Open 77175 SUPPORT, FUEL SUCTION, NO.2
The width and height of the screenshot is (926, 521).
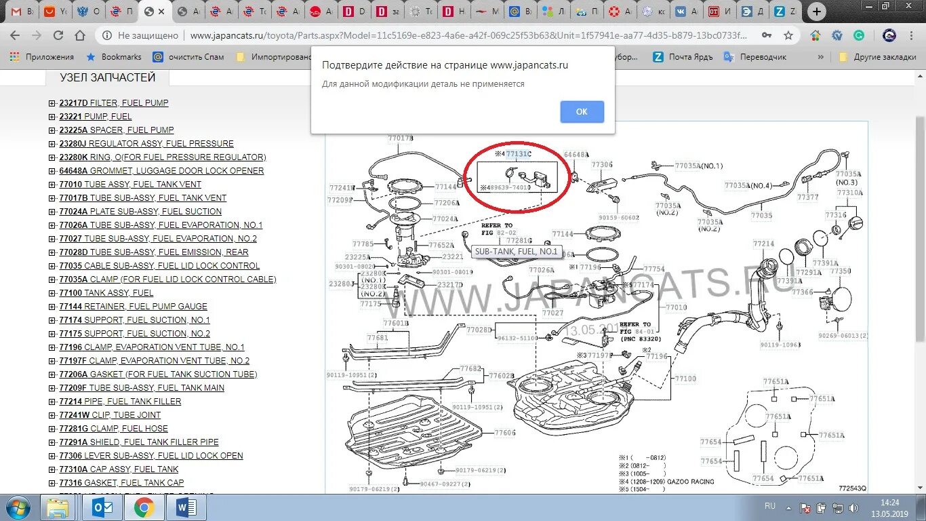coord(134,334)
